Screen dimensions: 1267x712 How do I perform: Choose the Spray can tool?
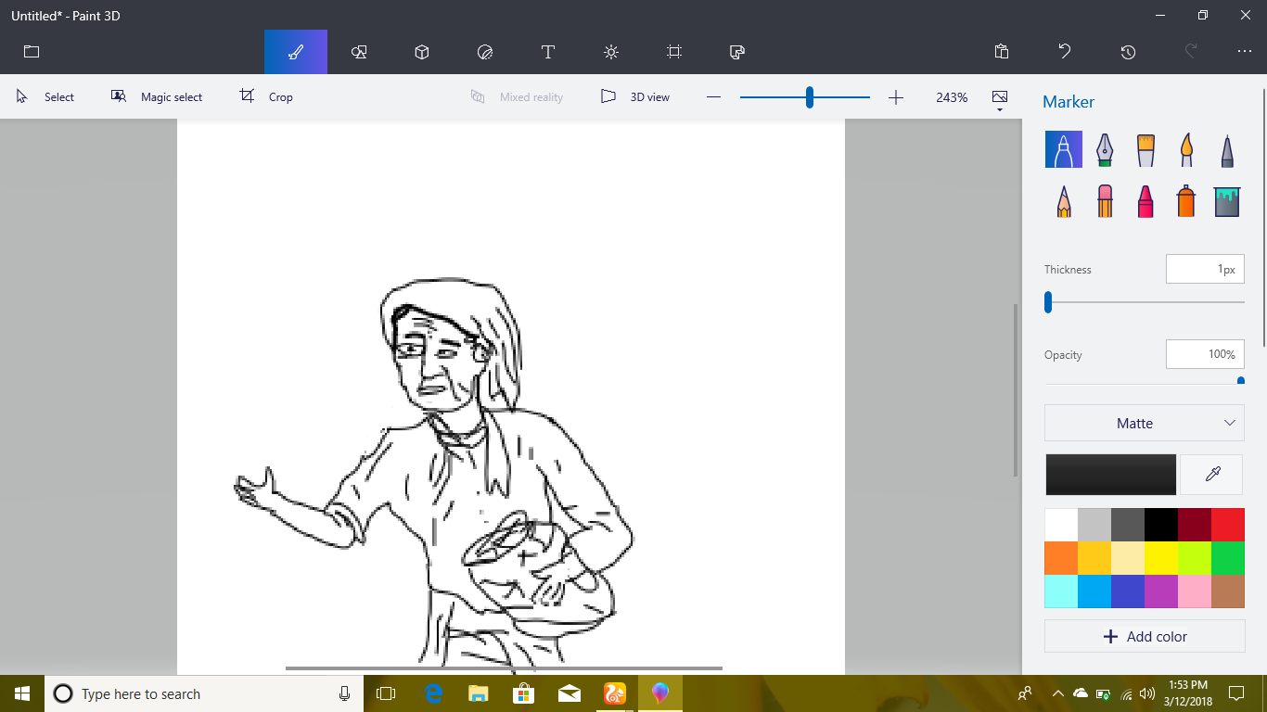point(1186,200)
